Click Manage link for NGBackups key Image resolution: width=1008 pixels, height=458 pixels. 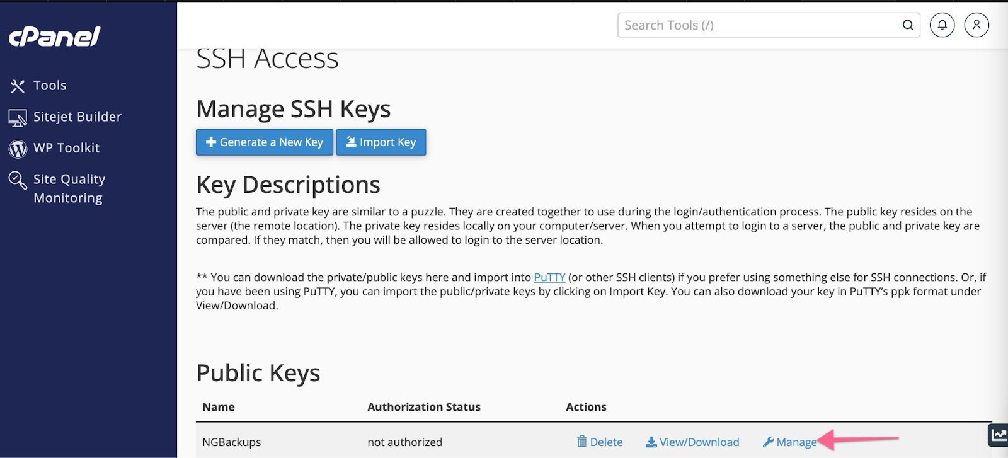796,442
